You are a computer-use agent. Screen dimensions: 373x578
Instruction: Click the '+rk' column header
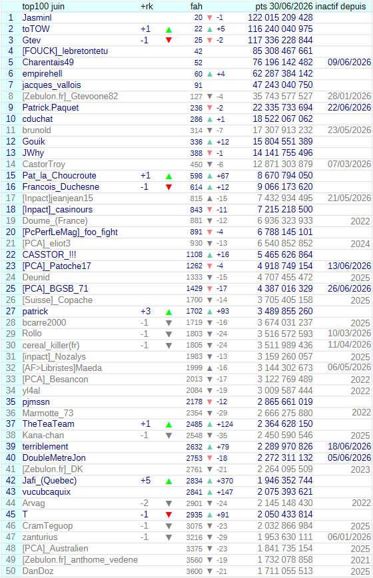[147, 6]
